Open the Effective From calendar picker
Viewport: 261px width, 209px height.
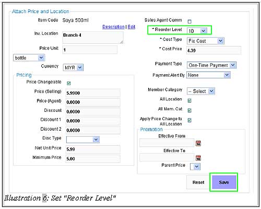[x=198, y=143]
